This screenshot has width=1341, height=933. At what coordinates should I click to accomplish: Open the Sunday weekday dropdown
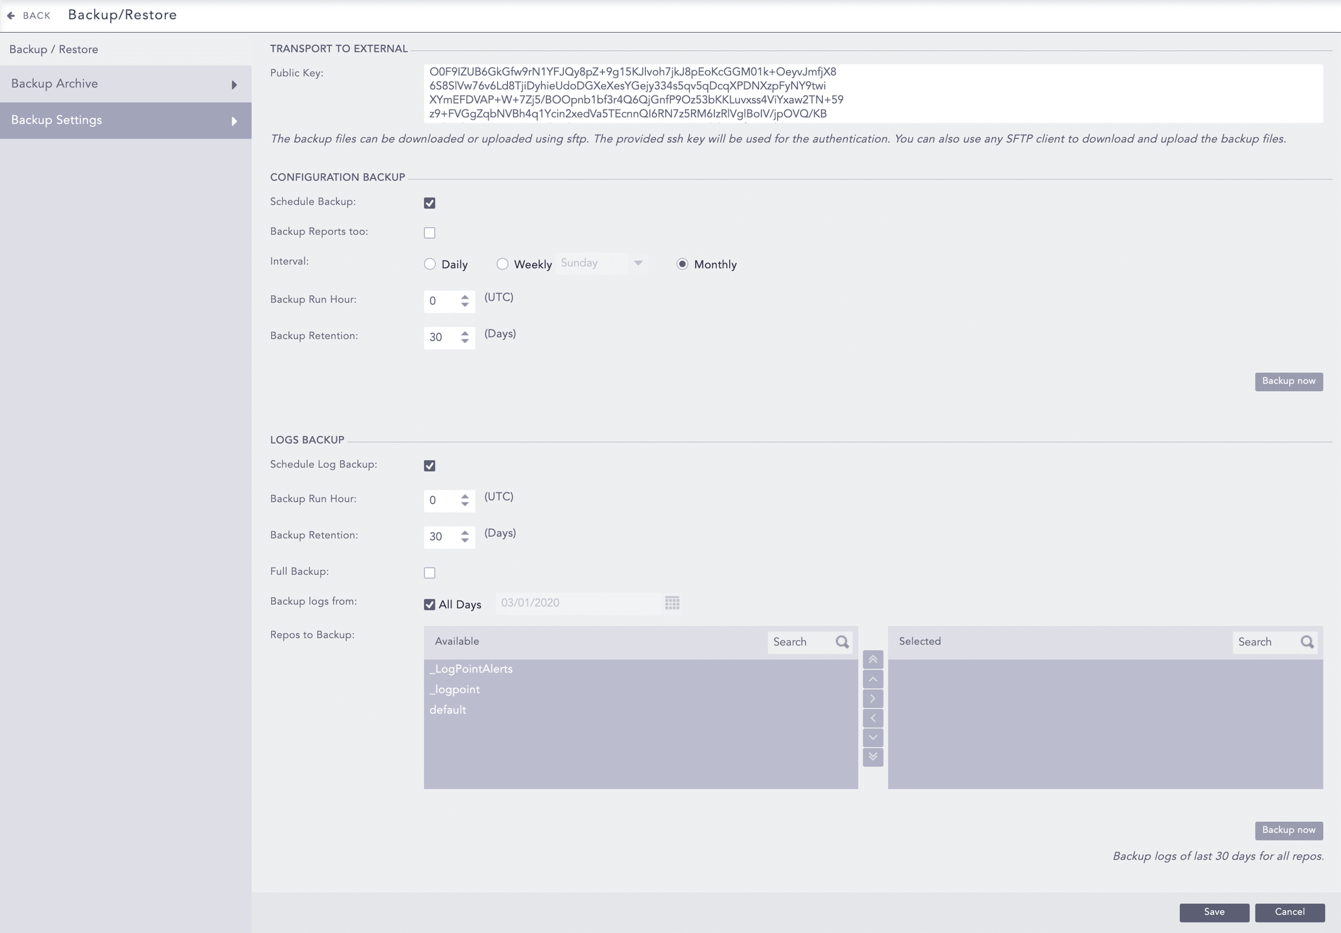tap(602, 264)
